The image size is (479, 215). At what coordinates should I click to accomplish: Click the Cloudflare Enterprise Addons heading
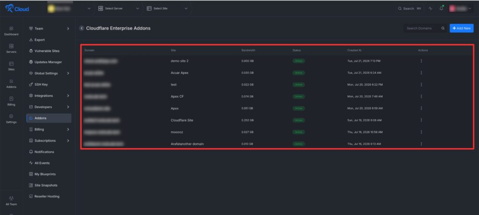pyautogui.click(x=118, y=28)
